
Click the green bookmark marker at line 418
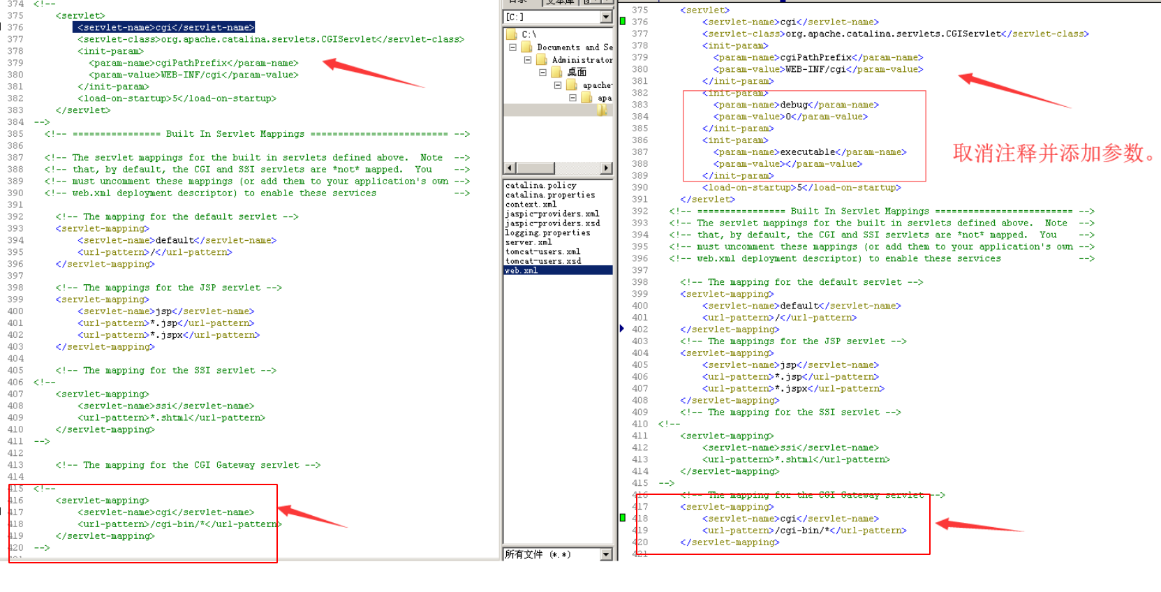coord(623,518)
